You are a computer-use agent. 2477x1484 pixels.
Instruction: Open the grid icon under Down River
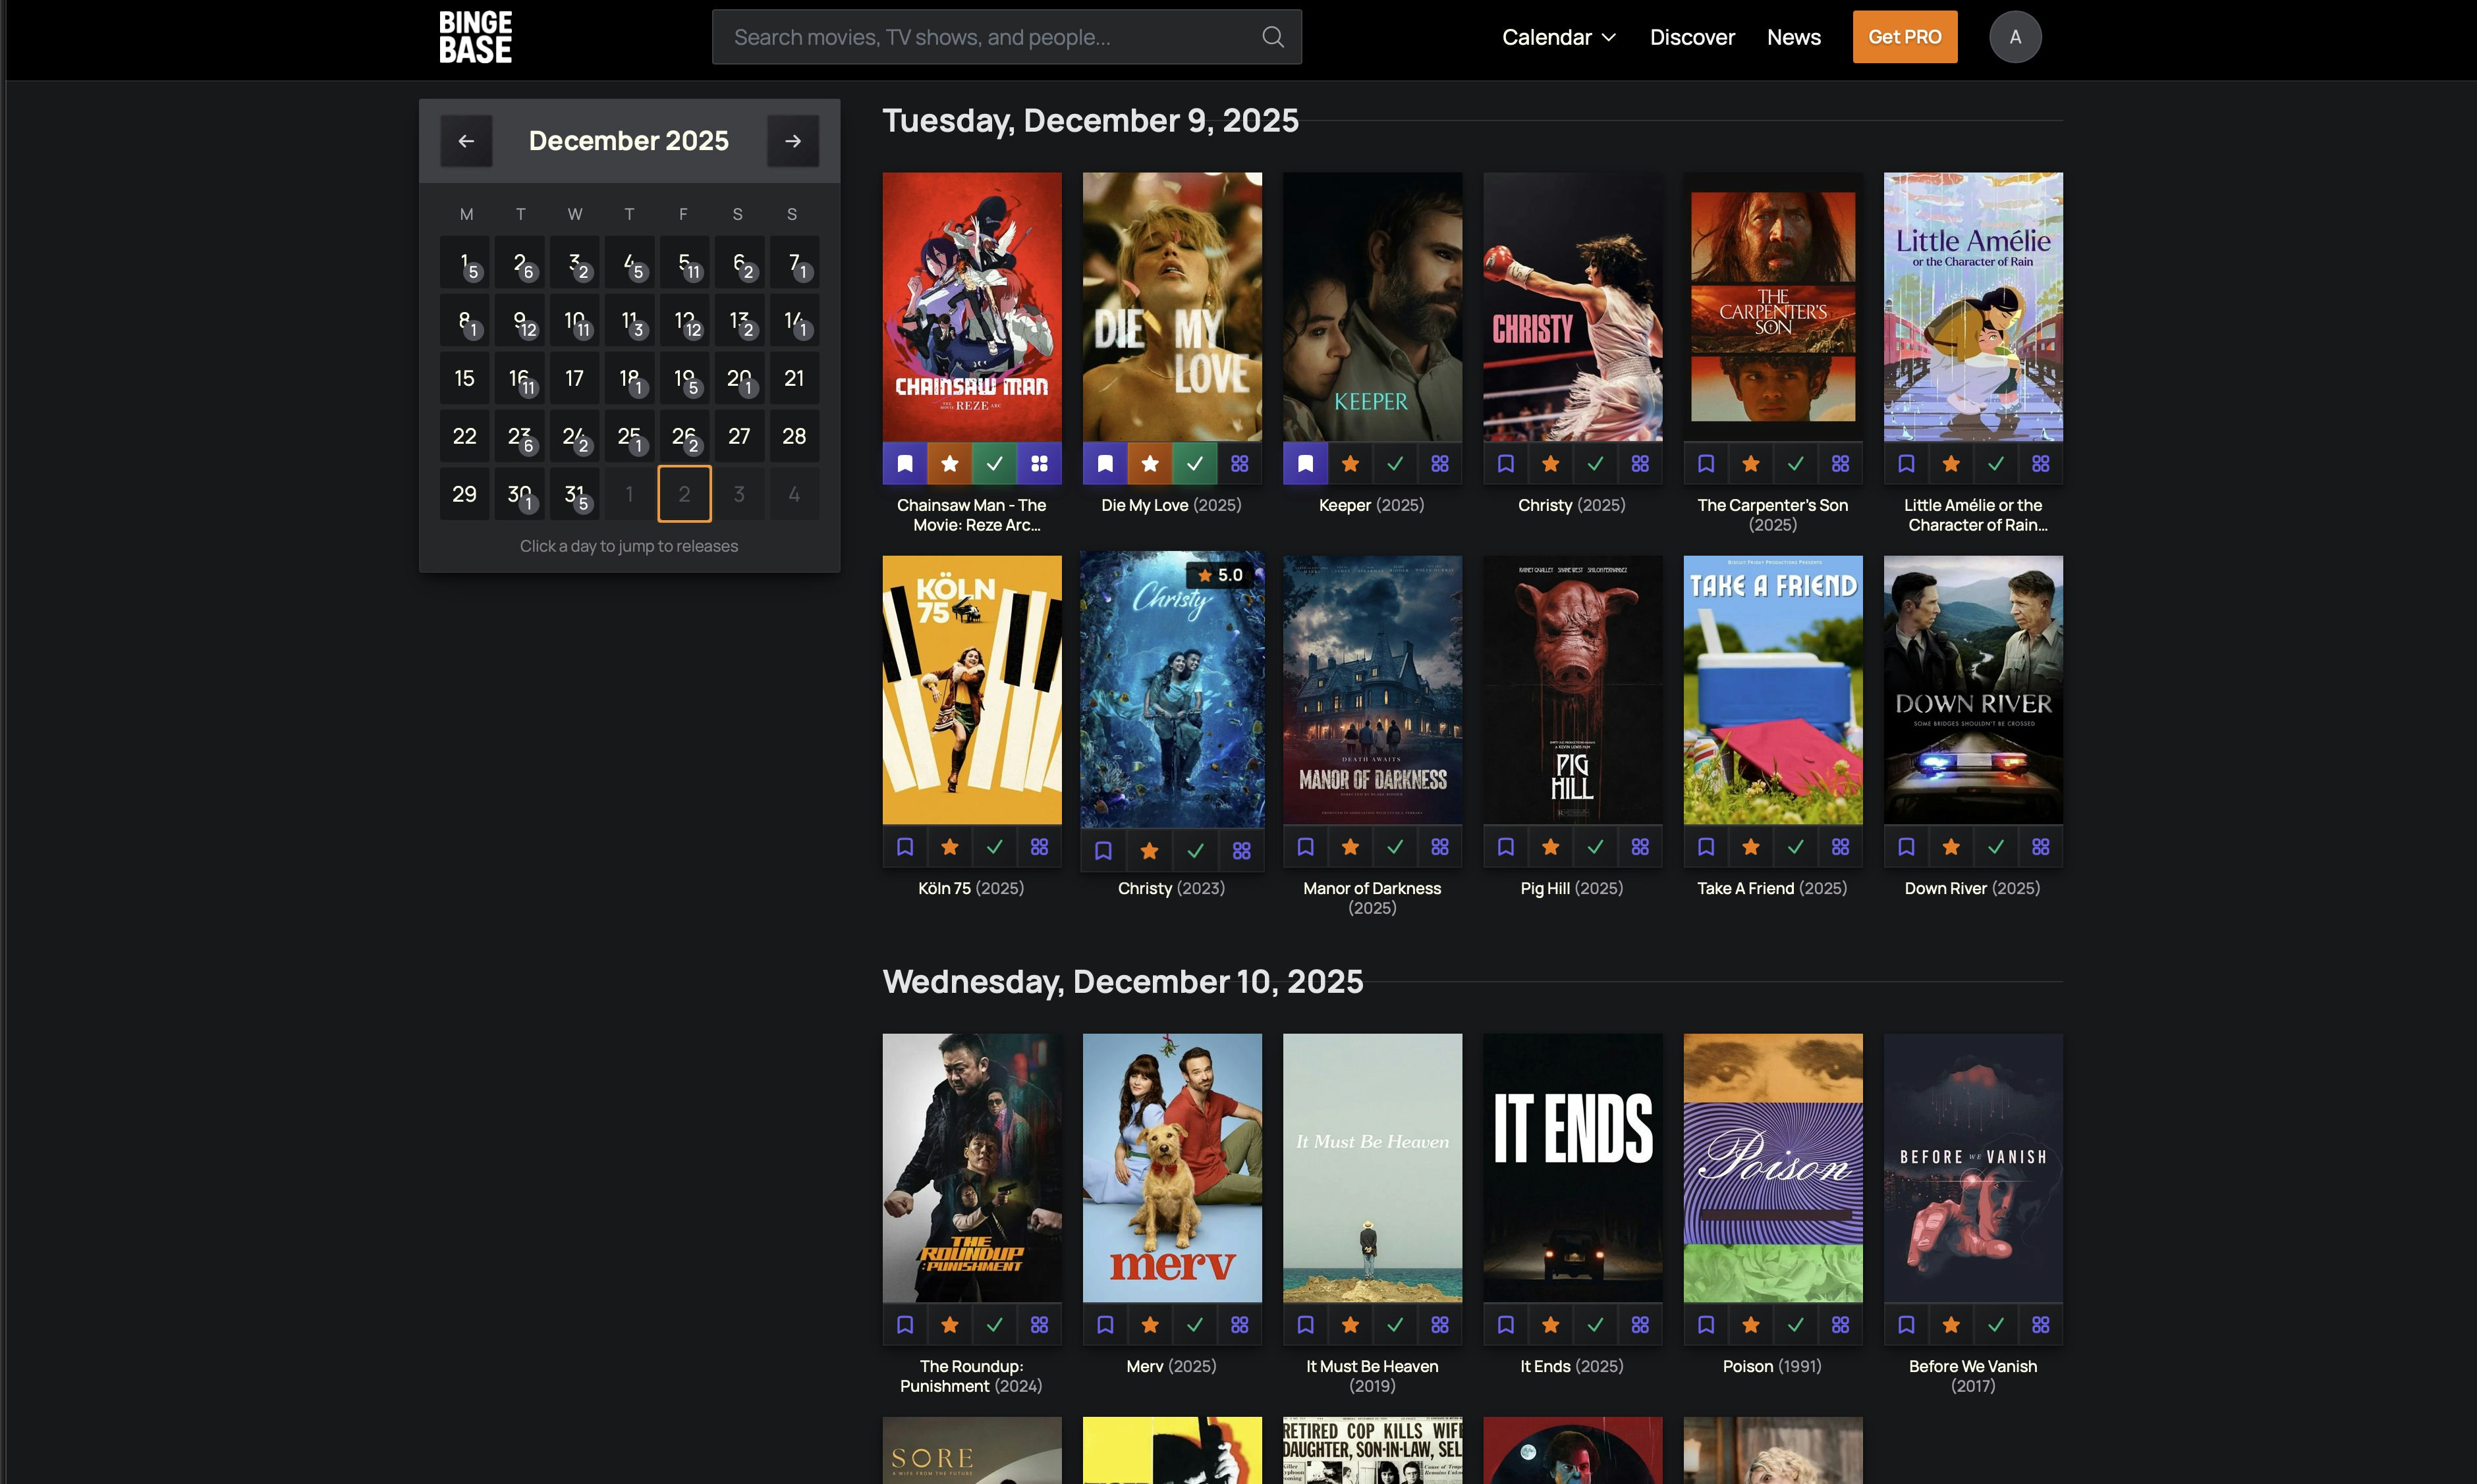[2040, 846]
